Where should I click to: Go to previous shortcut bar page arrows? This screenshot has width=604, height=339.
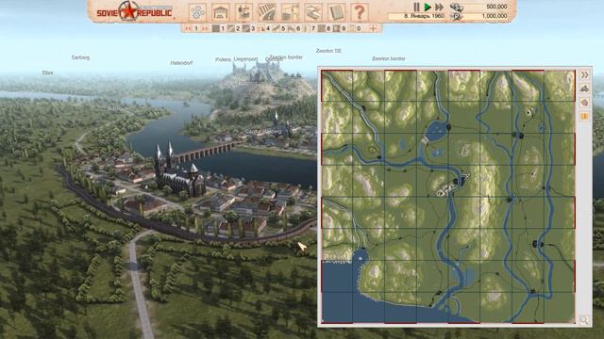click(188, 28)
